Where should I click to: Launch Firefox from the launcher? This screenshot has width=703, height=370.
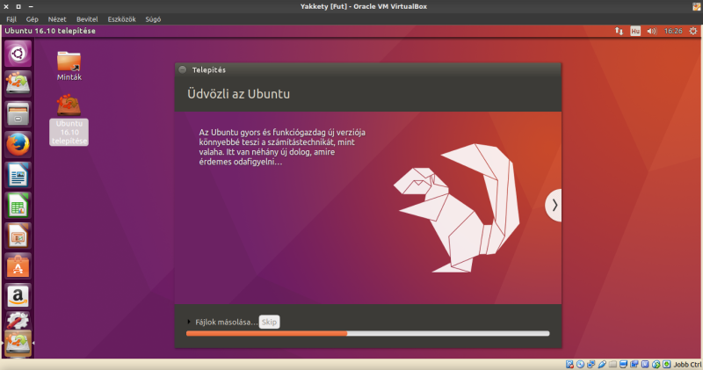[18, 143]
